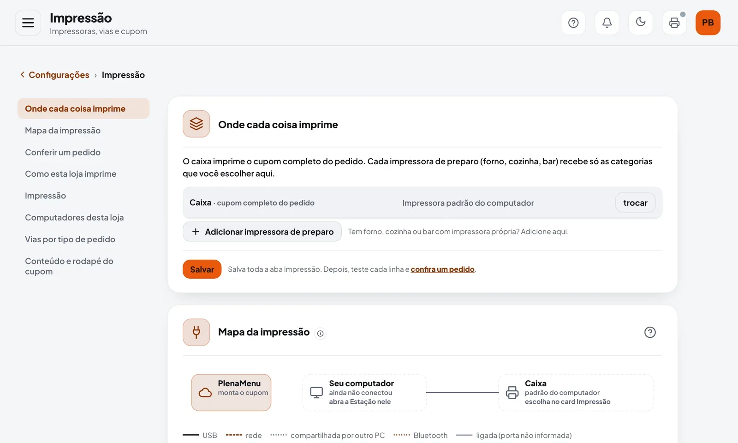Click the printer icon in Caixa node
The width and height of the screenshot is (738, 443).
coord(512,393)
